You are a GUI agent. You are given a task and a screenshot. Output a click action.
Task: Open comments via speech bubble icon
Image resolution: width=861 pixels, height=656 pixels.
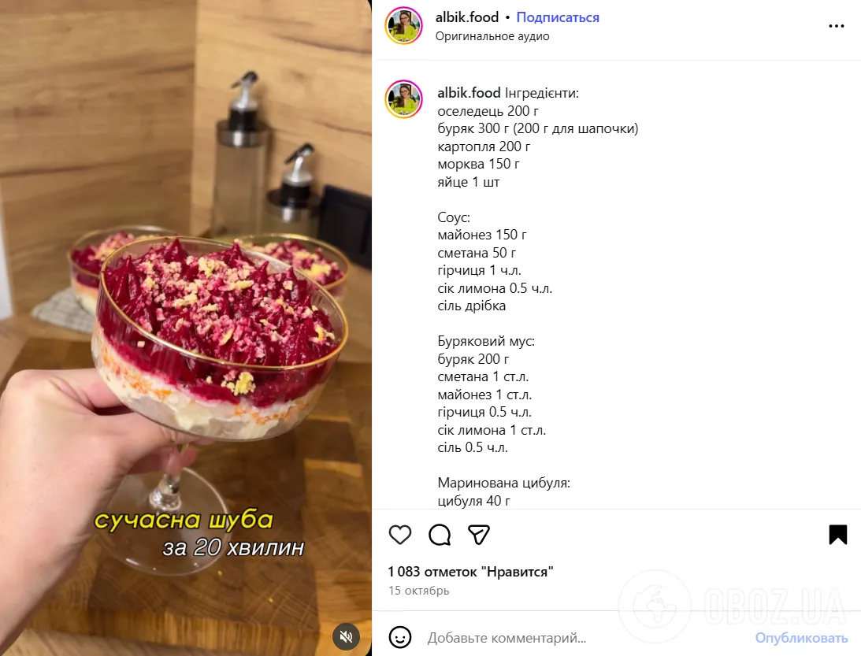(x=440, y=535)
